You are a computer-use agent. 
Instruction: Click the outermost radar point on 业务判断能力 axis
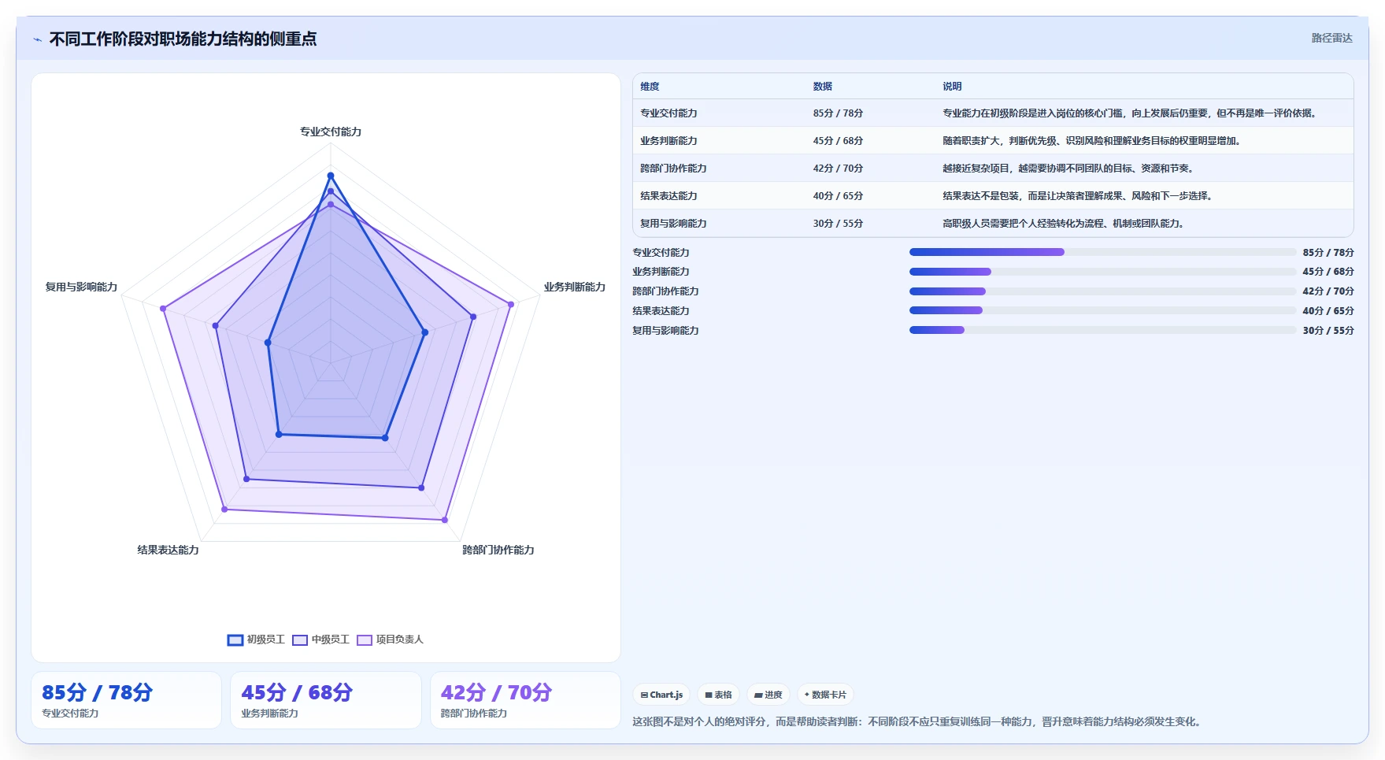click(x=511, y=304)
